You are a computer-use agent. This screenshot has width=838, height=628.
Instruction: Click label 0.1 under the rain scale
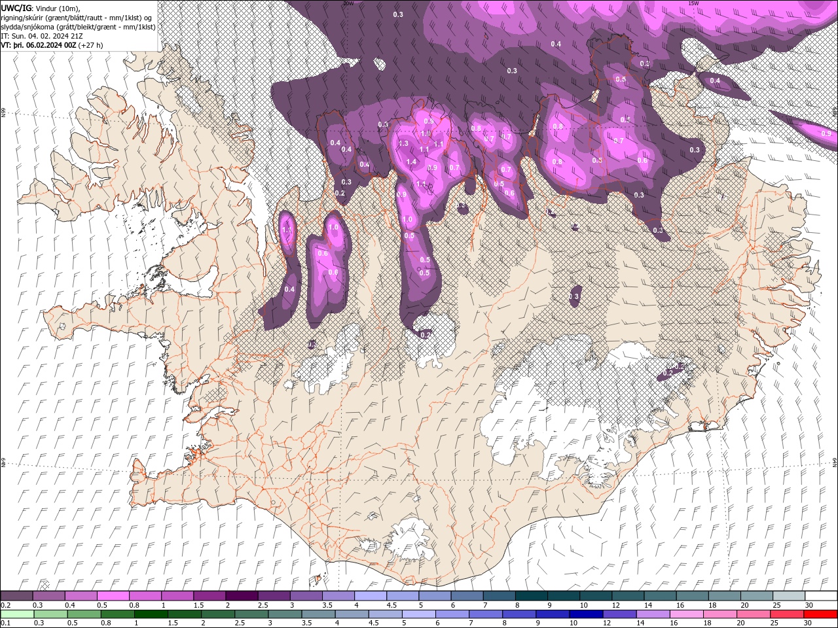tap(5, 623)
